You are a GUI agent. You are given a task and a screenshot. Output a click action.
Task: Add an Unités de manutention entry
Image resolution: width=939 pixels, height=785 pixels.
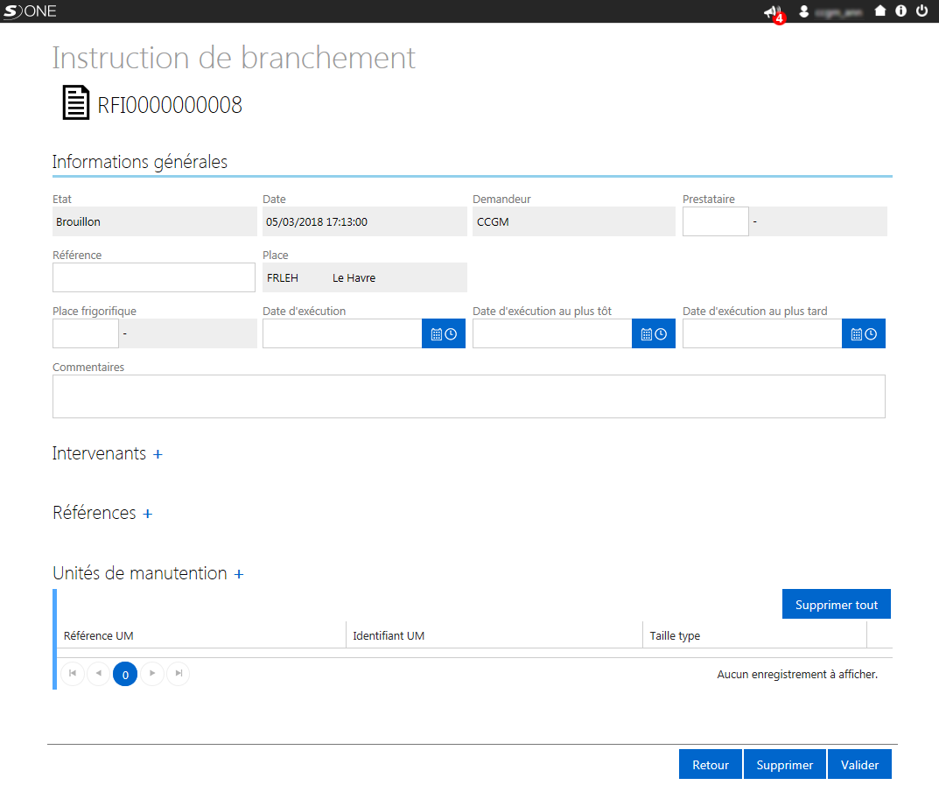coord(239,574)
